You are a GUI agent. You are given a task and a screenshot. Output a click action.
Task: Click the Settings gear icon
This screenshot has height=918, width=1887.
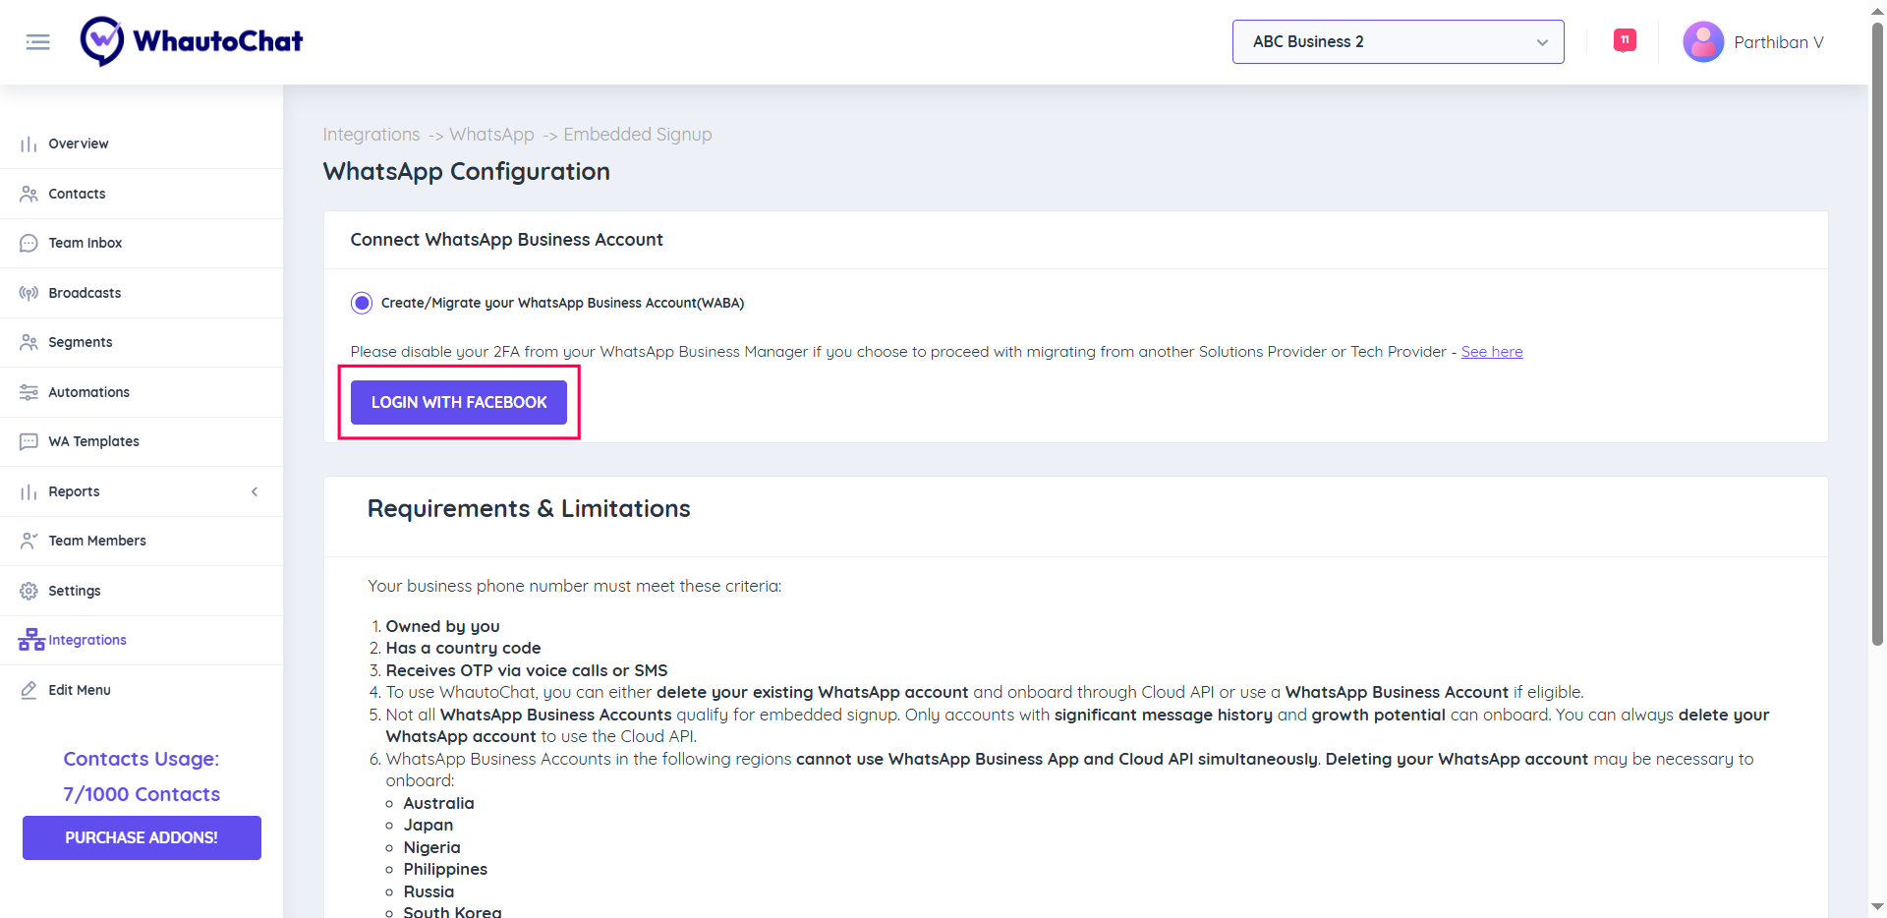click(x=29, y=591)
